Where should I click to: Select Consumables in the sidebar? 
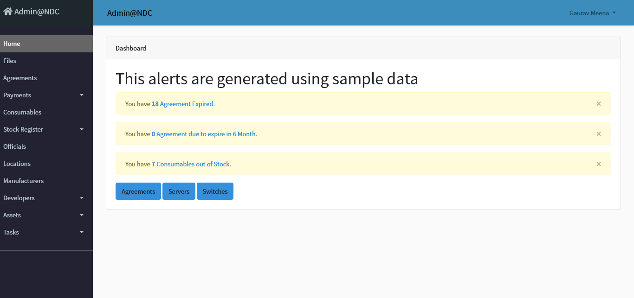pyautogui.click(x=22, y=112)
